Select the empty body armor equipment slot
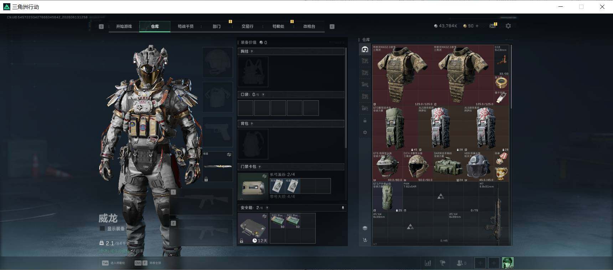613x270 pixels. [x=218, y=97]
